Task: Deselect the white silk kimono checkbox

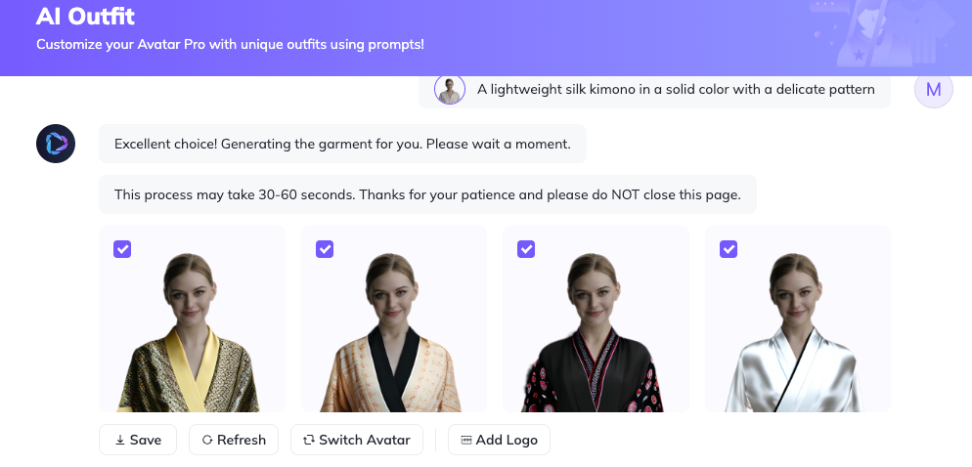Action: coord(729,249)
